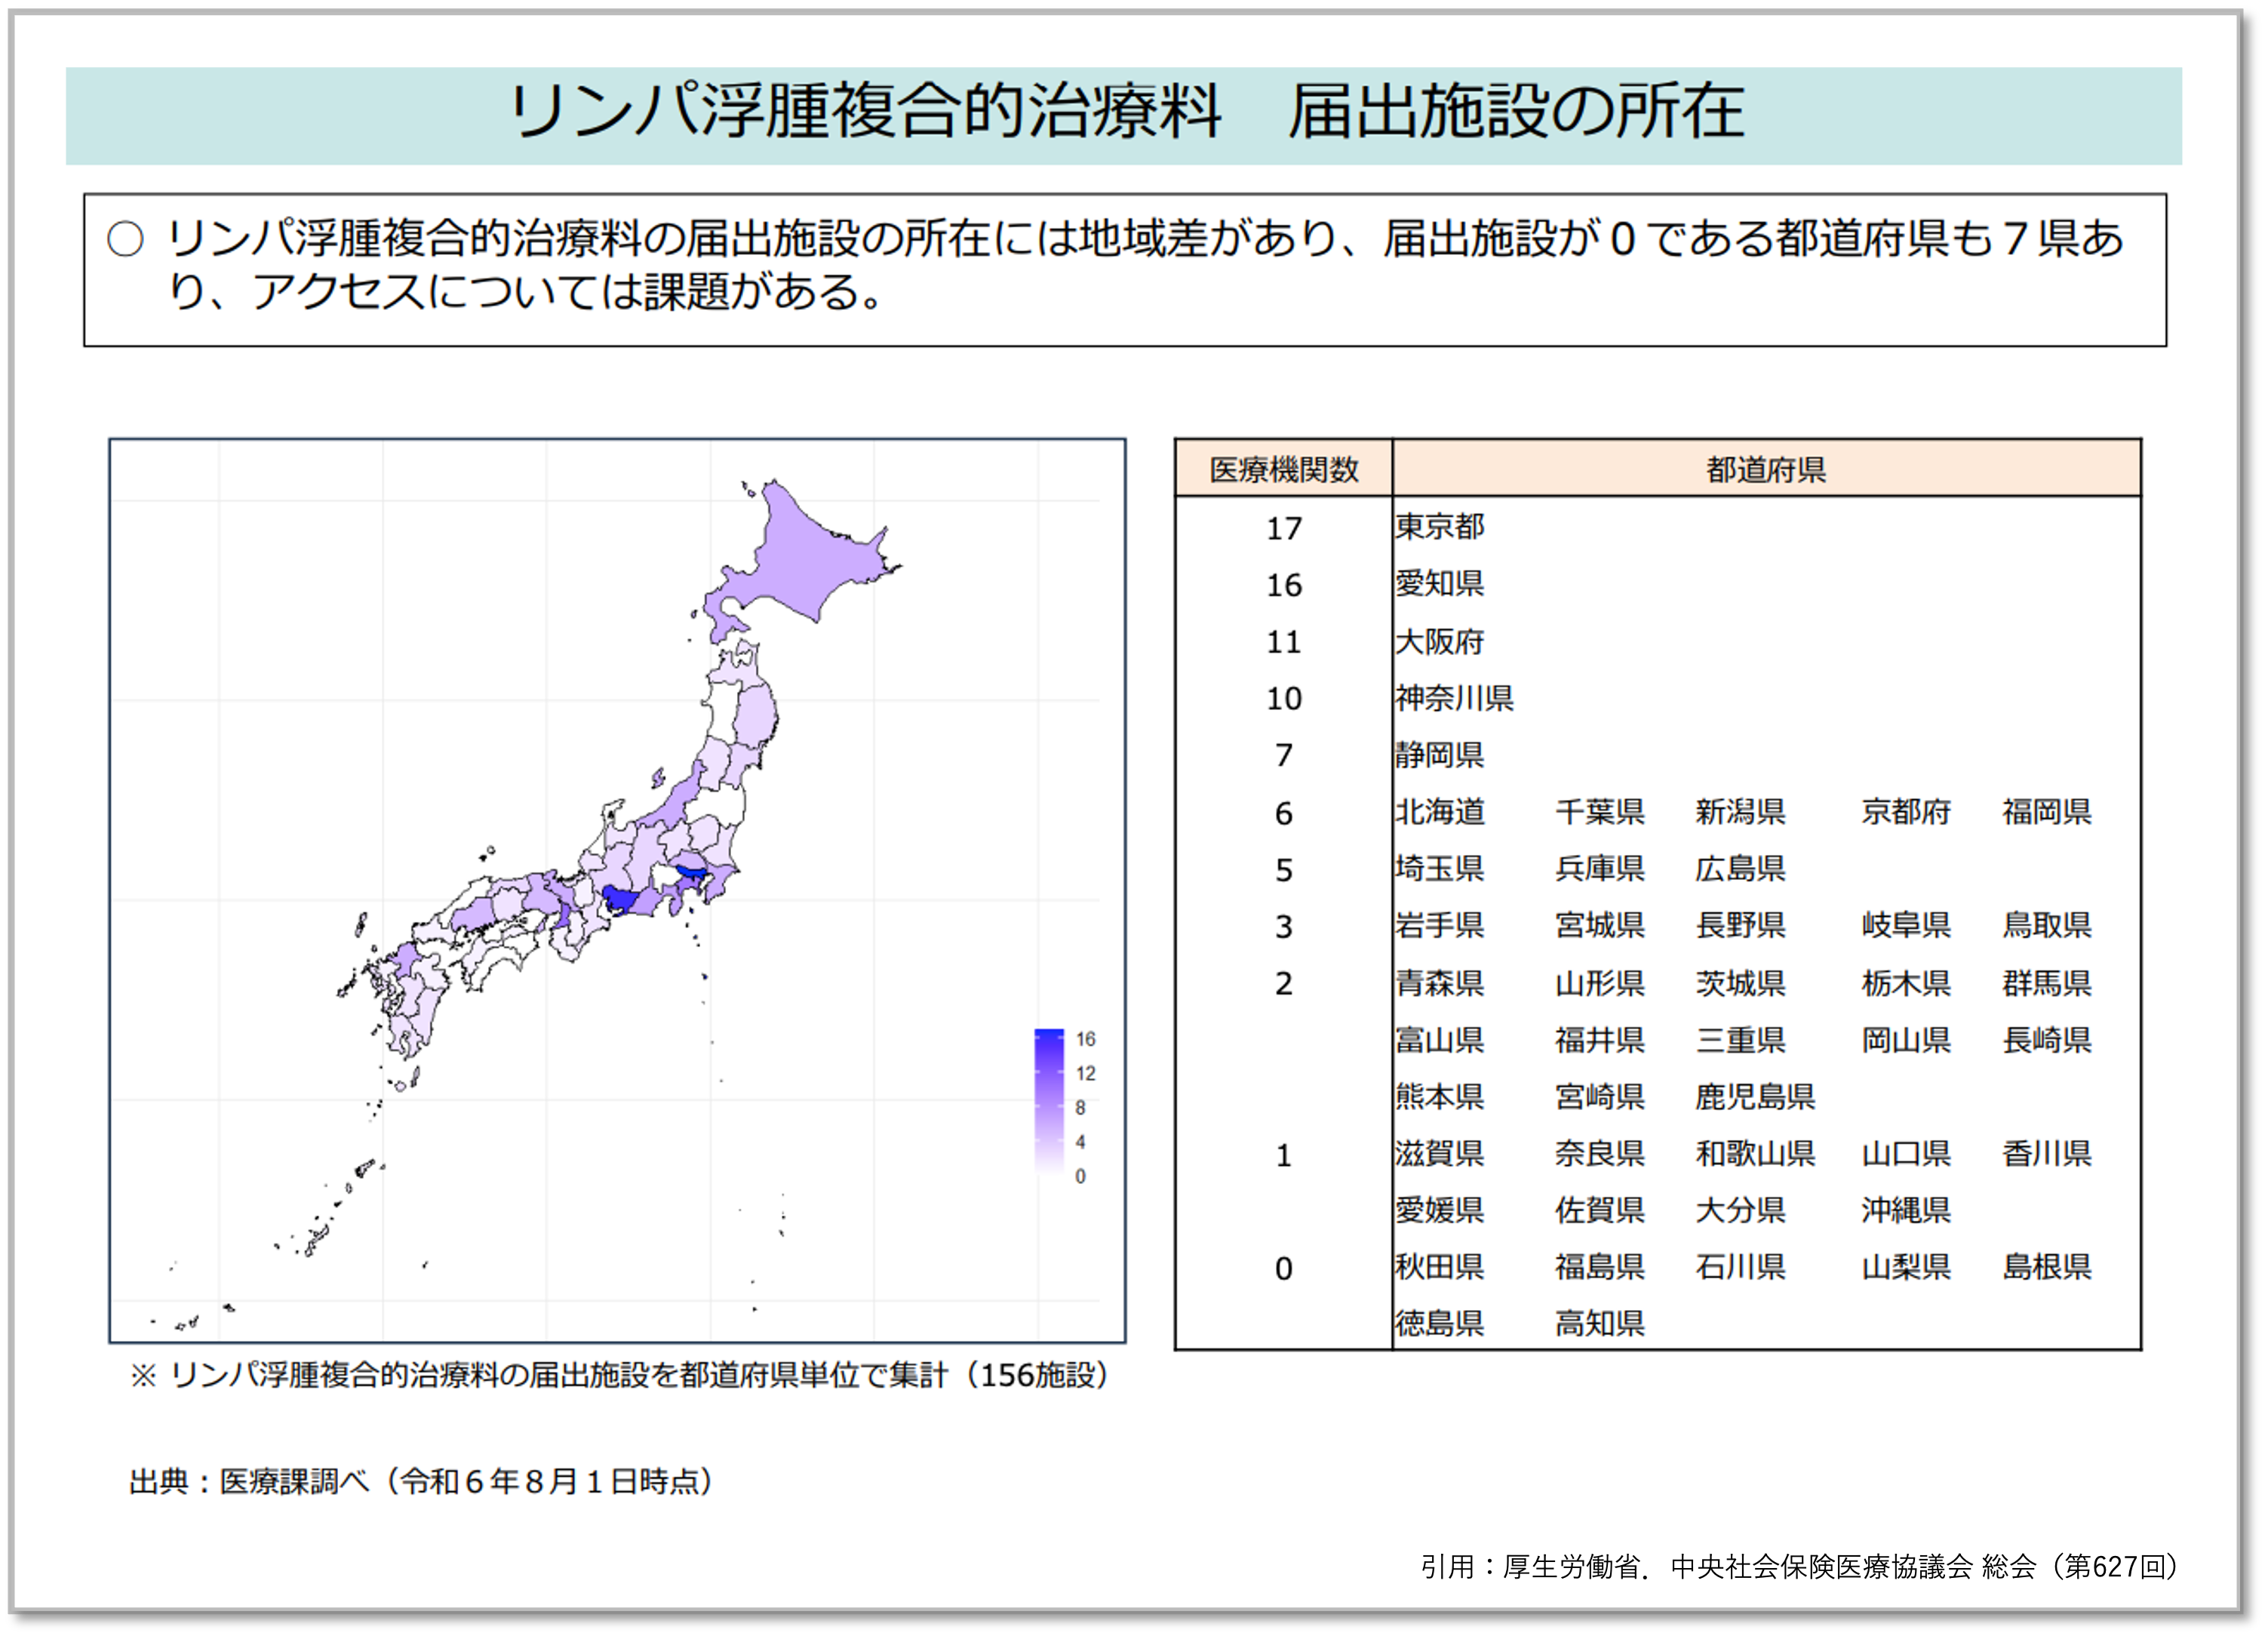2268x1639 pixels.
Task: Click legend label 16
Action: (x=1085, y=1039)
